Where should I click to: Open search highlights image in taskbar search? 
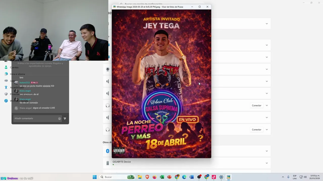(131, 177)
